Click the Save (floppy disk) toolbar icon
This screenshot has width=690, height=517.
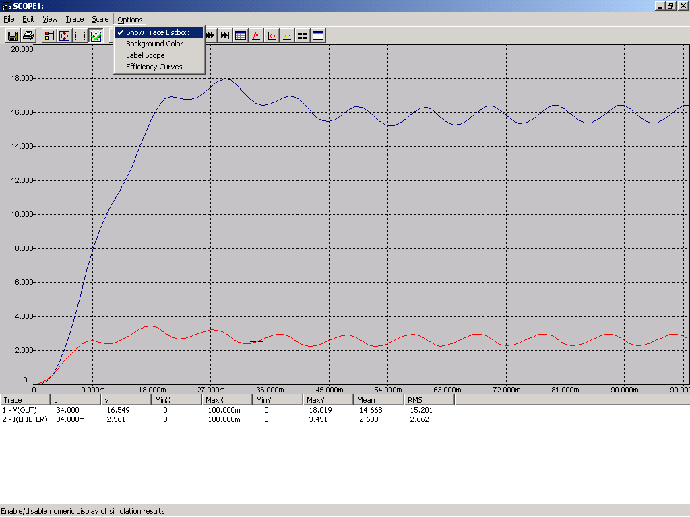coord(13,36)
